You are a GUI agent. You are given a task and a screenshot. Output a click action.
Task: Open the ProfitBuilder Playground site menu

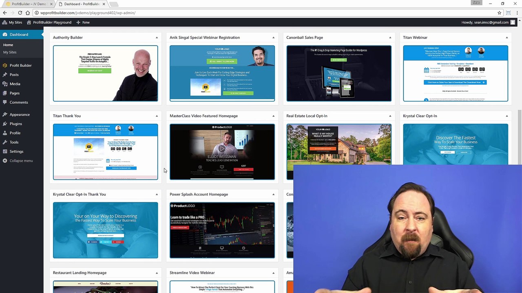49,22
